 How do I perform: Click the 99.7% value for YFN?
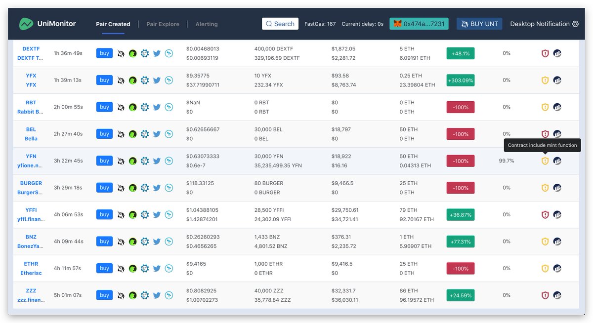pyautogui.click(x=507, y=161)
